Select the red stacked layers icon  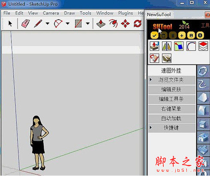[203, 46]
